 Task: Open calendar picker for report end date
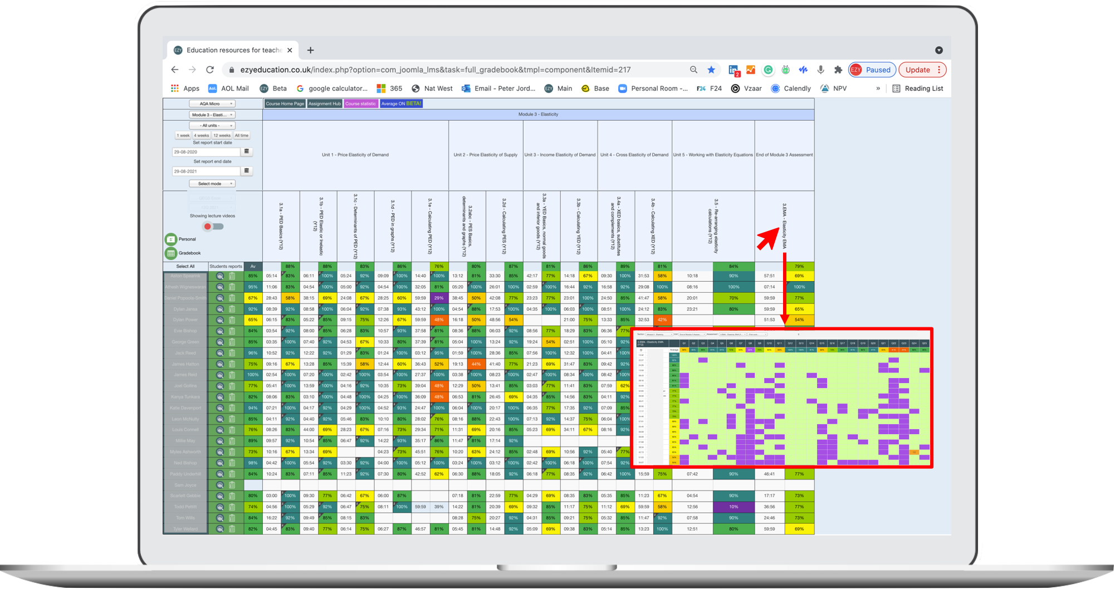tap(247, 171)
